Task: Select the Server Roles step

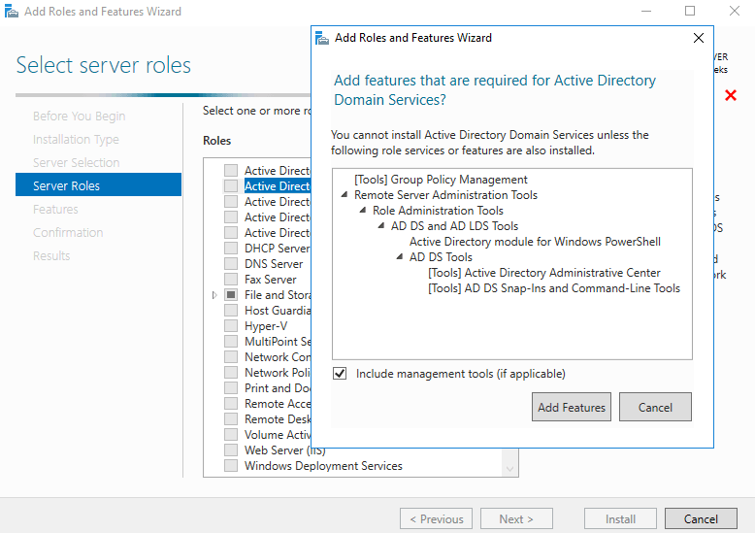Action: (x=98, y=185)
